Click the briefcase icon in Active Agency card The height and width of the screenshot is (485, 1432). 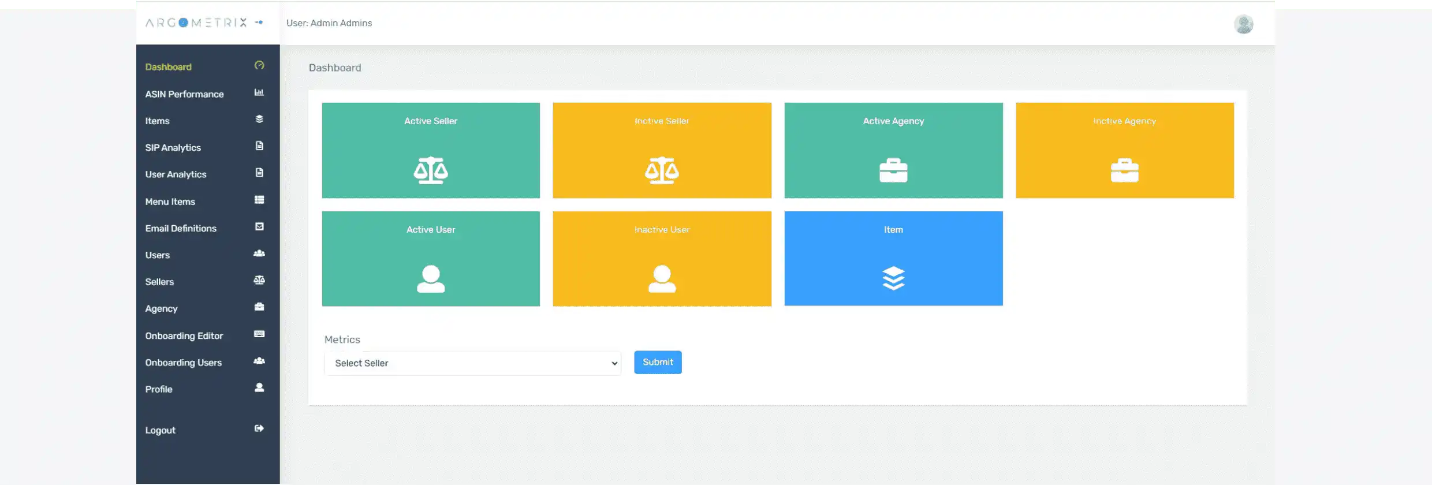pos(893,170)
